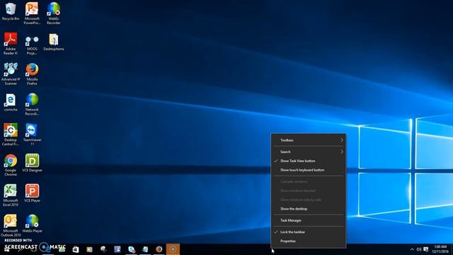
Task: Select the Desktop Central desktop shortcut
Action: (x=11, y=135)
